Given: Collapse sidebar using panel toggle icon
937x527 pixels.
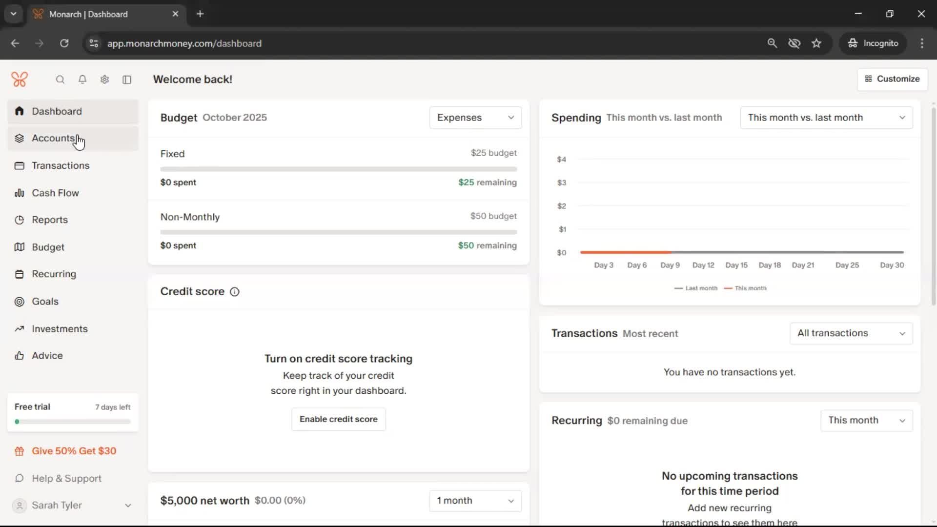Looking at the screenshot, I should click(127, 80).
